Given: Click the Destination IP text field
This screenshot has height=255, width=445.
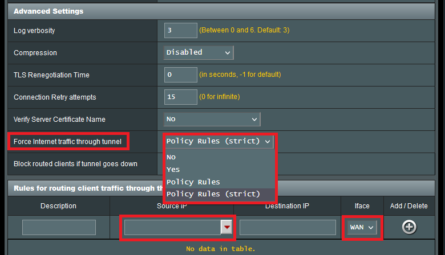Looking at the screenshot, I should point(288,228).
